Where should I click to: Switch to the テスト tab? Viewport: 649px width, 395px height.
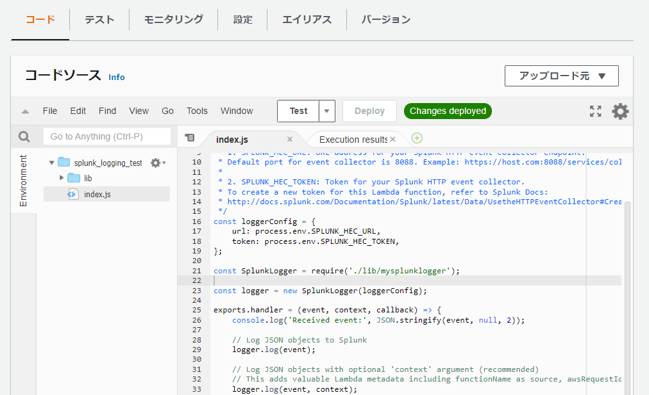(99, 19)
